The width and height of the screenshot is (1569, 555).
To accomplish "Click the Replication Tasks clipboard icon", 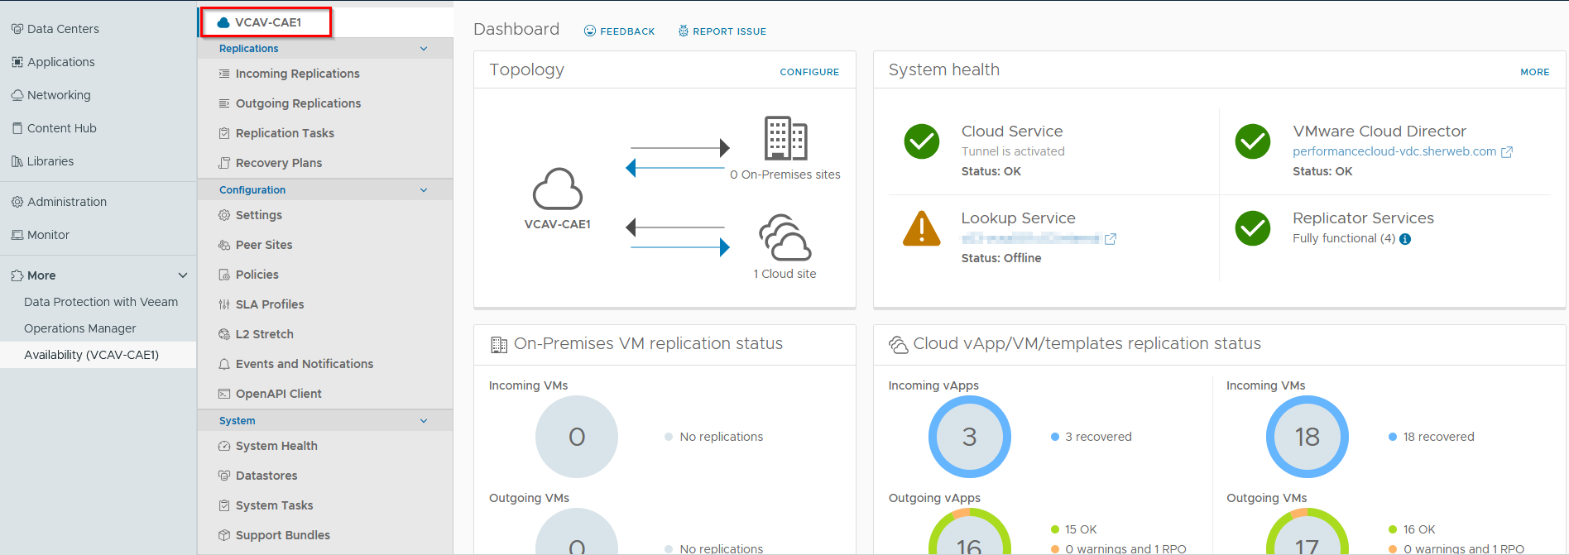I will click(x=224, y=133).
